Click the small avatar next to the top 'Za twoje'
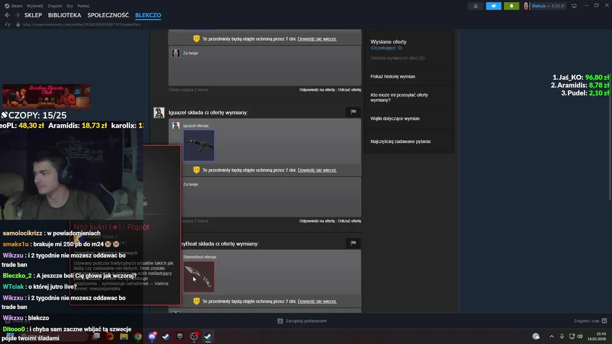The width and height of the screenshot is (612, 344). (176, 53)
